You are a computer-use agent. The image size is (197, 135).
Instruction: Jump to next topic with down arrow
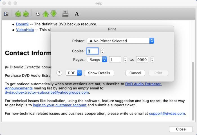point(54,14)
